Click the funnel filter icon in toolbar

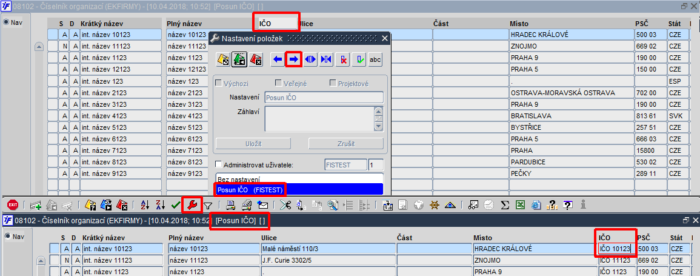click(x=208, y=206)
